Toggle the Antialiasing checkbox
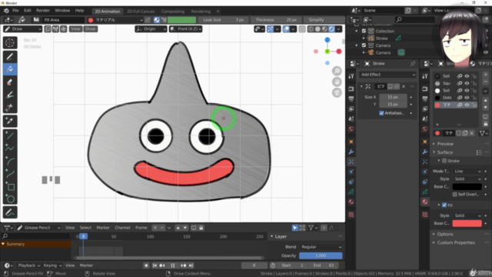 381,113
